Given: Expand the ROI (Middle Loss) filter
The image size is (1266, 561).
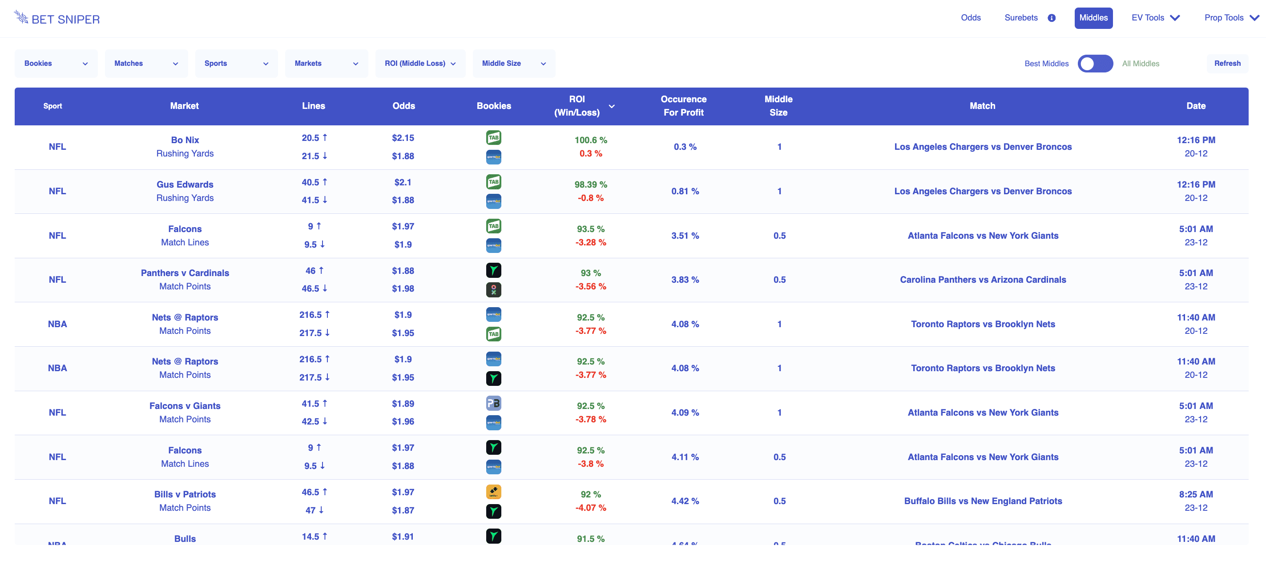Looking at the screenshot, I should 420,64.
